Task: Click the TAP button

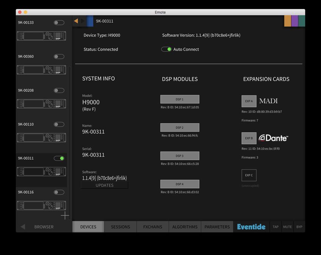Action: (276, 227)
